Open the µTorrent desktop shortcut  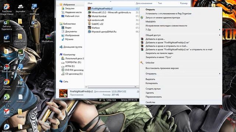[7, 99]
